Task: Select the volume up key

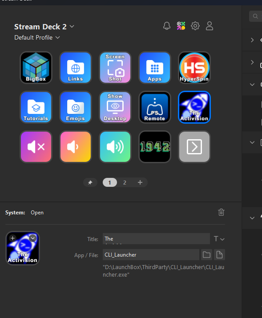Action: [115, 147]
